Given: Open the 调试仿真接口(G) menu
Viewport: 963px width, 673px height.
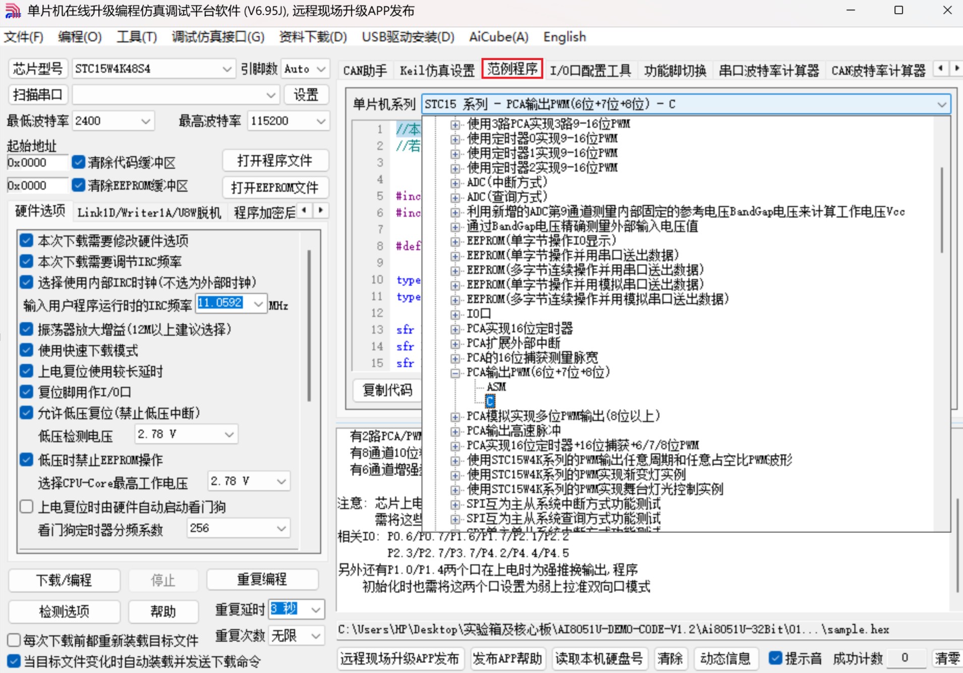Looking at the screenshot, I should click(x=218, y=37).
